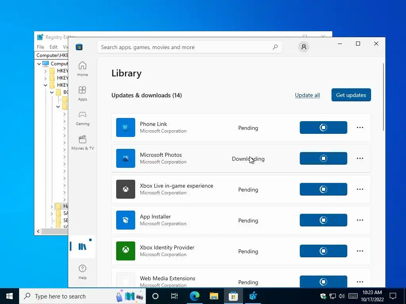
Task: Stop the App Installer pending update
Action: pos(324,220)
